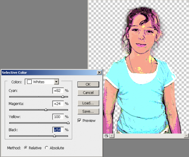Select the Relative method radio button
This screenshot has height=157, width=189.
click(x=25, y=148)
